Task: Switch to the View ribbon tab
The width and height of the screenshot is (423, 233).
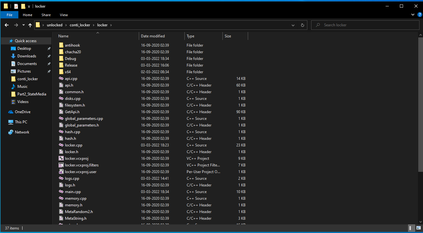Action: point(64,15)
